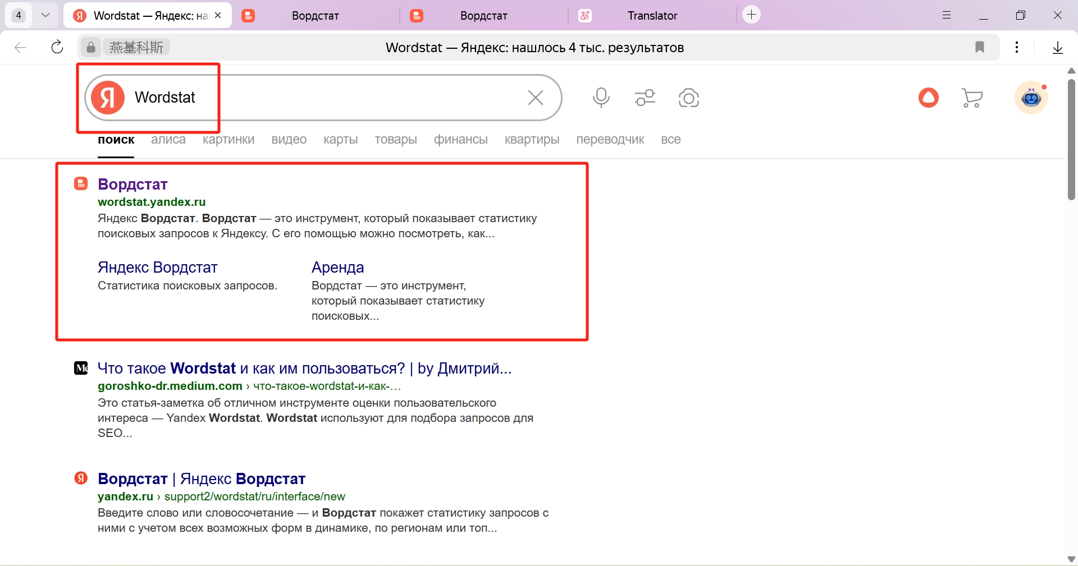
Task: Reload the current page
Action: pos(57,47)
